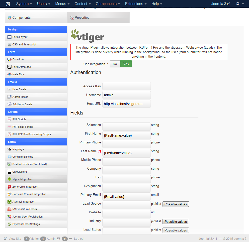Click the Scripts section header

point(36,112)
